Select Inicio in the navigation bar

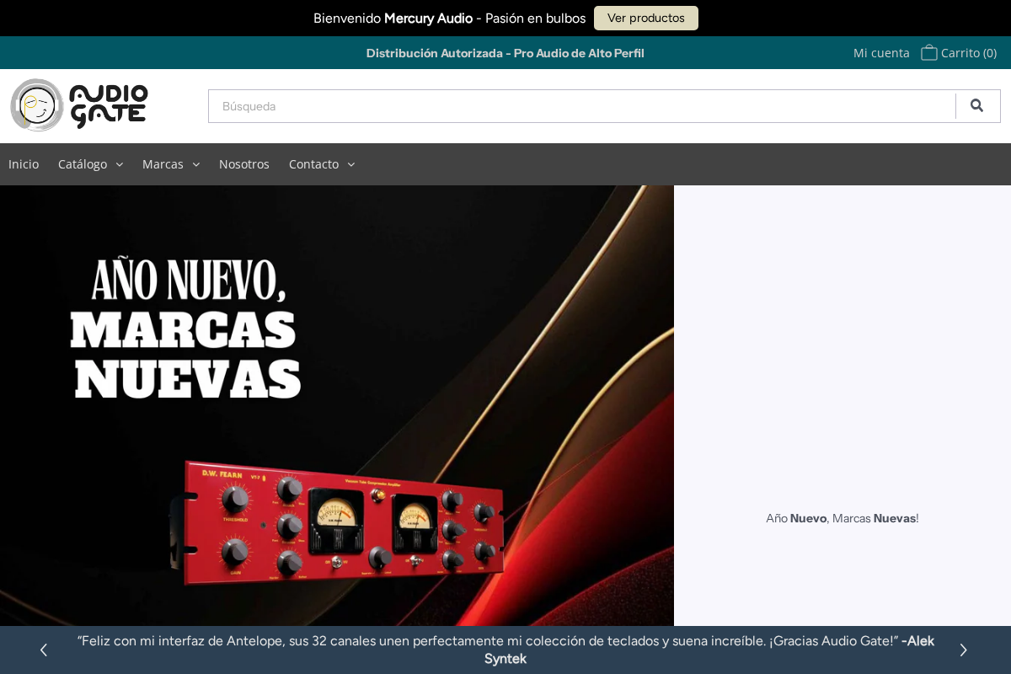click(23, 164)
